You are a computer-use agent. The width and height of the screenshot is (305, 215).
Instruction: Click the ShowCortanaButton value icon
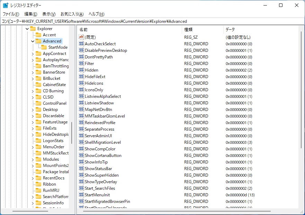click(x=81, y=155)
